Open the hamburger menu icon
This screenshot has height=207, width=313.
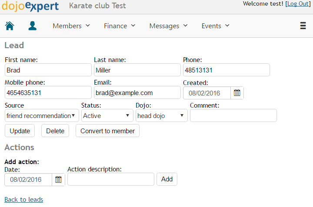(303, 26)
